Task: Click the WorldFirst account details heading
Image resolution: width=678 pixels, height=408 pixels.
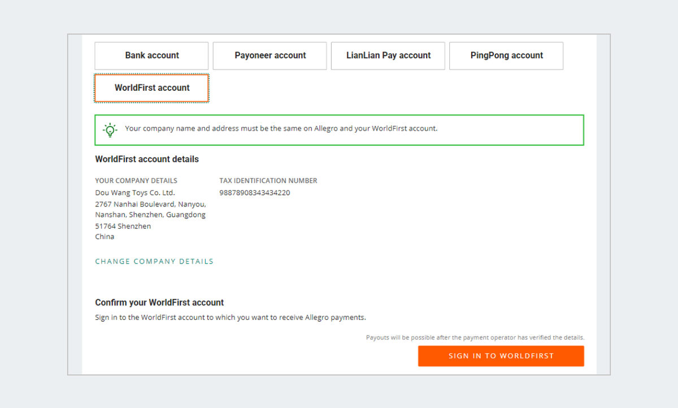Action: click(x=147, y=159)
